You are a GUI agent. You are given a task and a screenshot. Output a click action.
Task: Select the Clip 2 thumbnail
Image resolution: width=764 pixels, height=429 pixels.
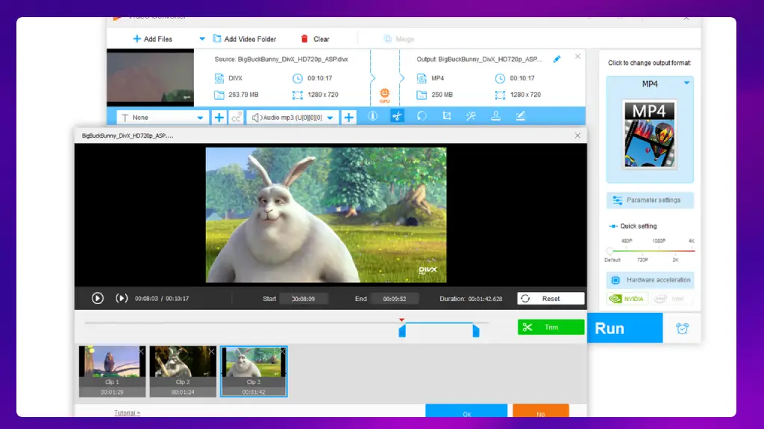(183, 371)
